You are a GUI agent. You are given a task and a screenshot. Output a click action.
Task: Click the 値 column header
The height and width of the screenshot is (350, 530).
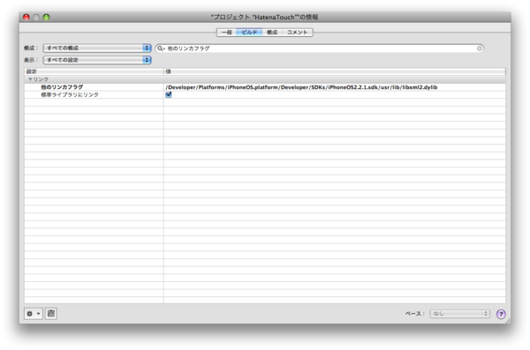(335, 71)
